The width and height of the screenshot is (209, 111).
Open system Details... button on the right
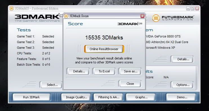point(182,59)
